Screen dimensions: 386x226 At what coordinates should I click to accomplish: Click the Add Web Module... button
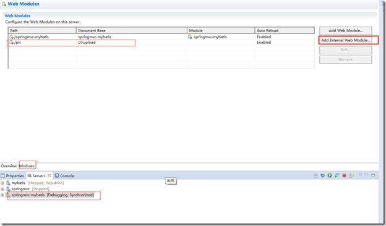346,31
